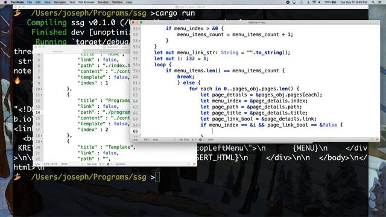Open the Window menu
Screen dimensions: 386x217
tap(118, 2)
